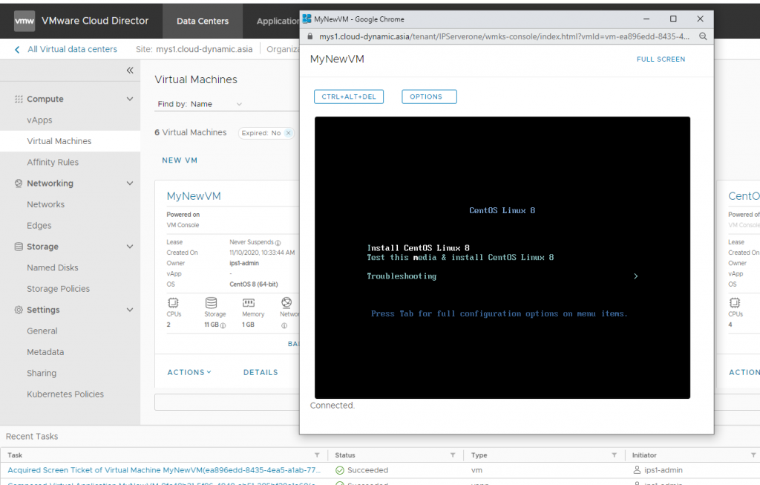The image size is (760, 485).
Task: Select Kubernetes Policies in the sidebar
Action: 65,394
